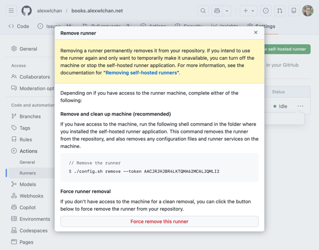Close the Remove runner dialog
Viewport: 319px width, 250px height.
[256, 32]
